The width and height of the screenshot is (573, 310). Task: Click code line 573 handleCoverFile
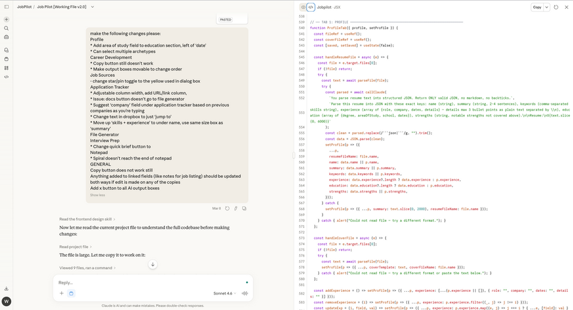350,238
